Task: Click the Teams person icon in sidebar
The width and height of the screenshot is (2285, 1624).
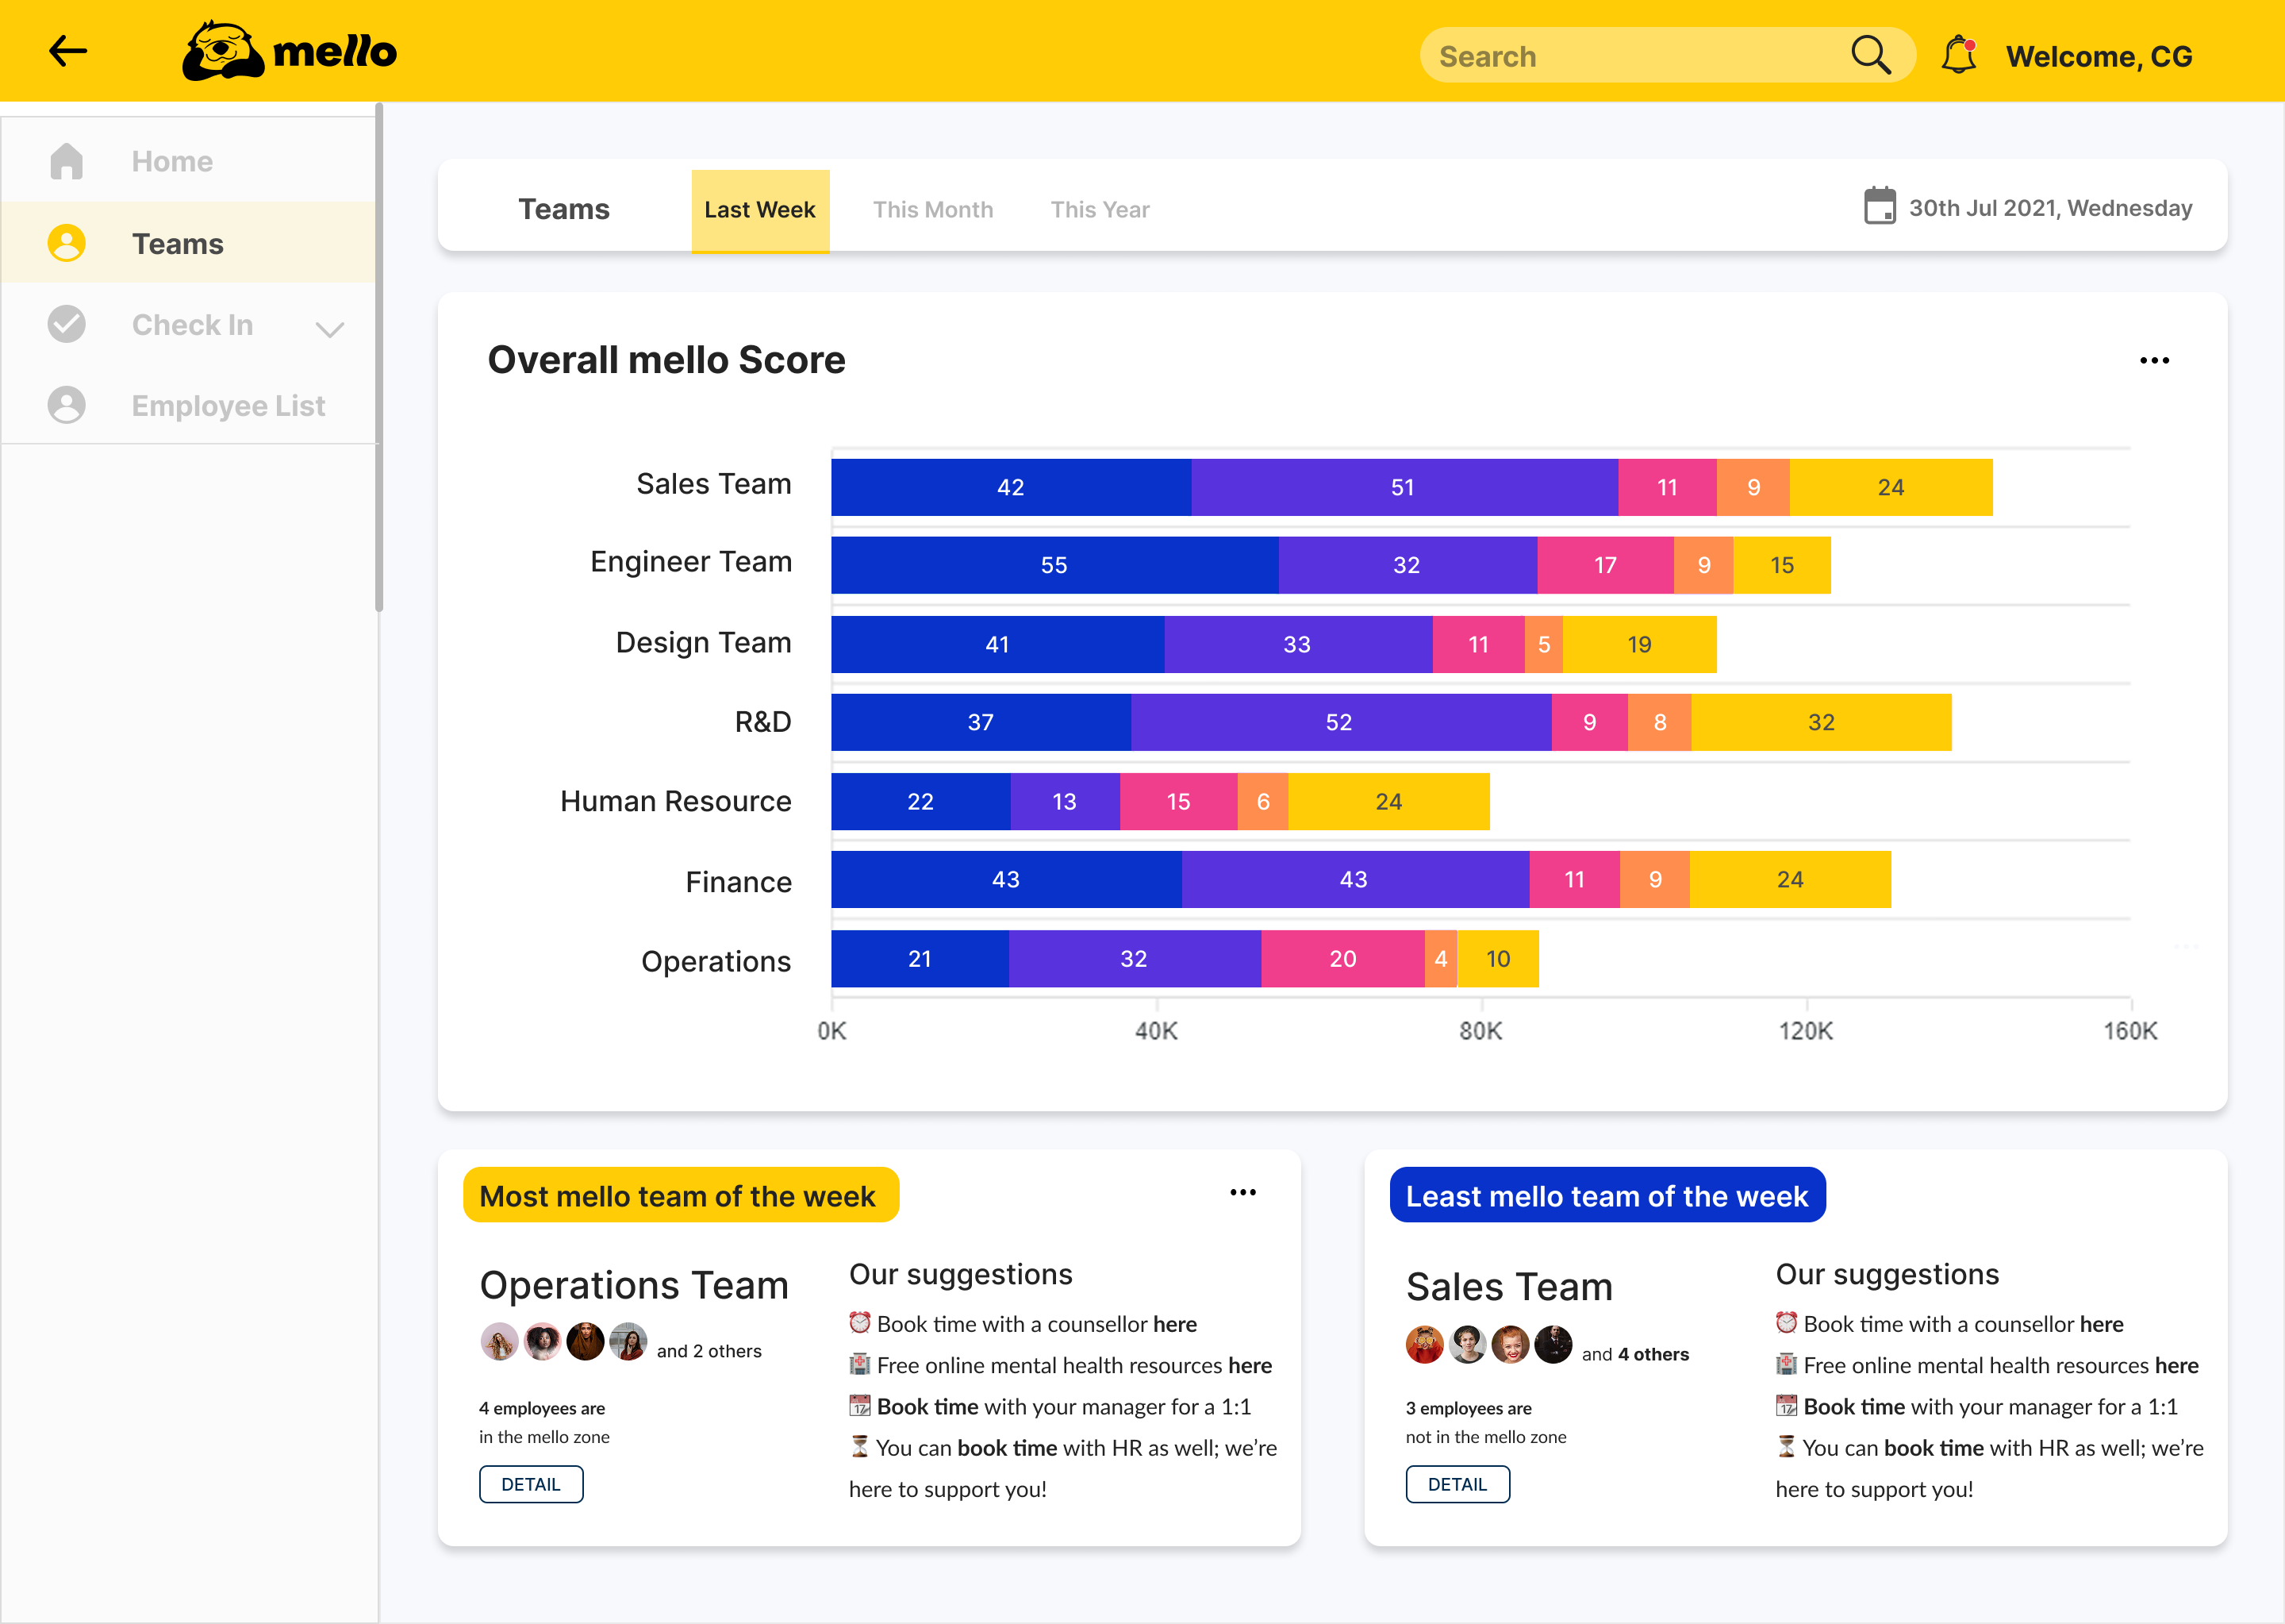Action: tap(67, 243)
